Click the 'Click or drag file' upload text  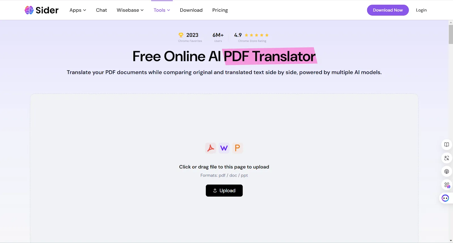tap(224, 167)
